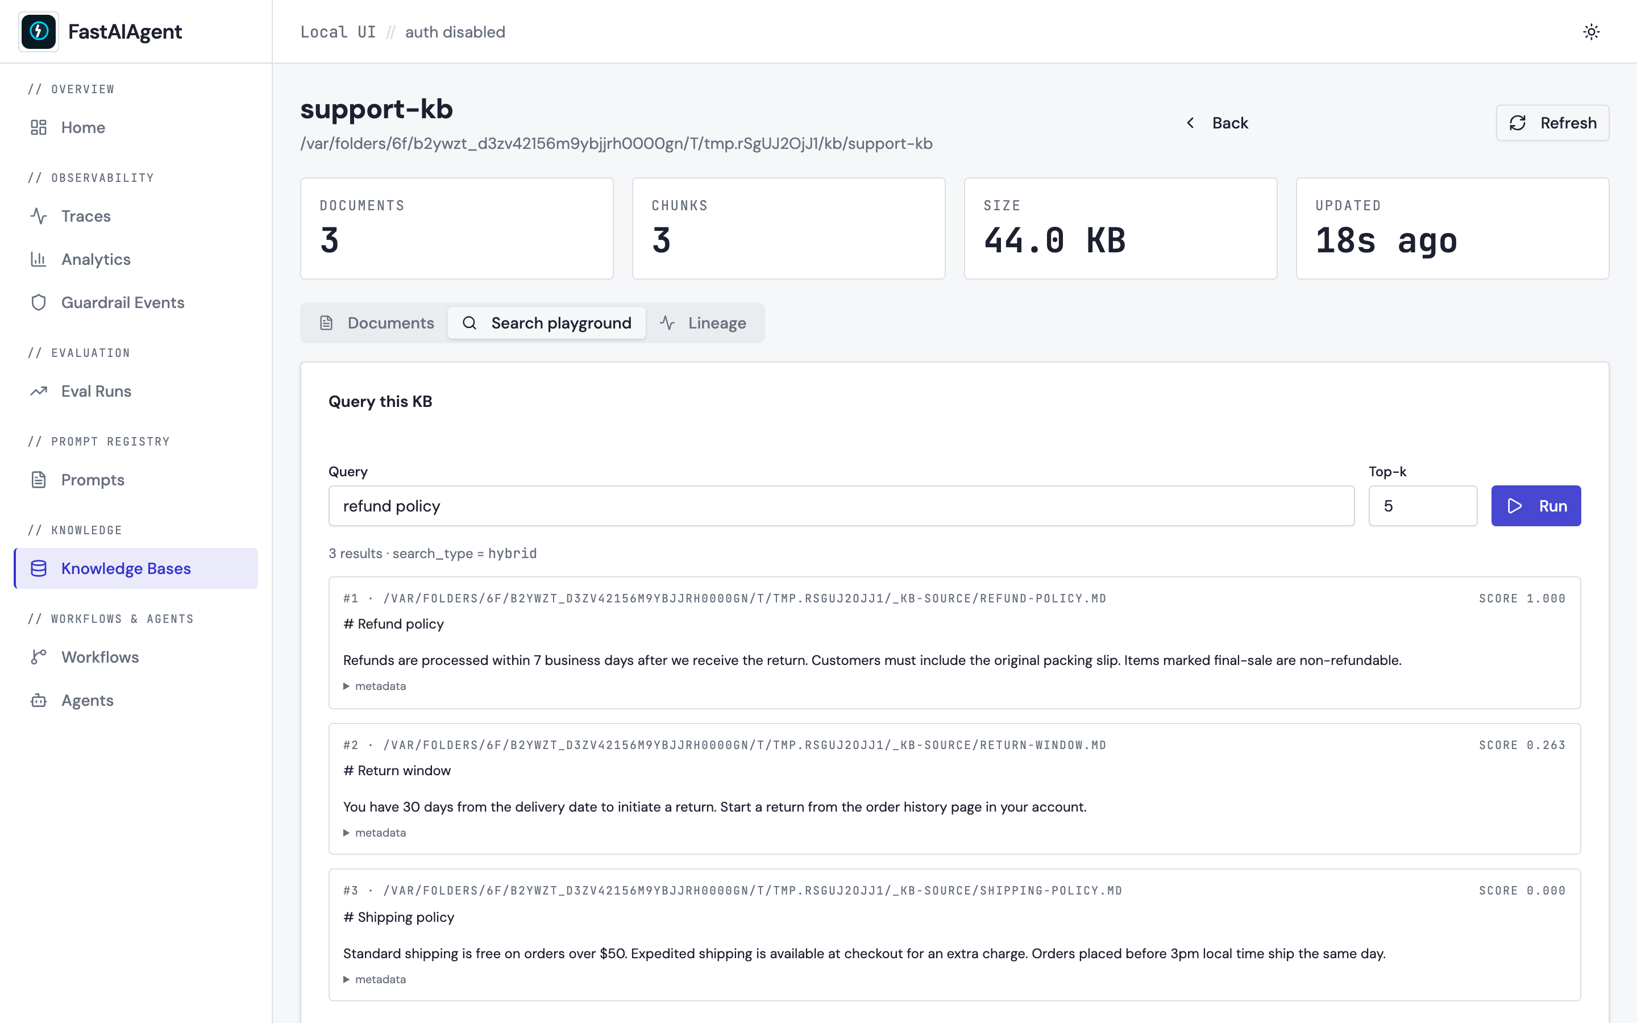Switch to the Documents tab
Image resolution: width=1637 pixels, height=1023 pixels.
point(376,323)
